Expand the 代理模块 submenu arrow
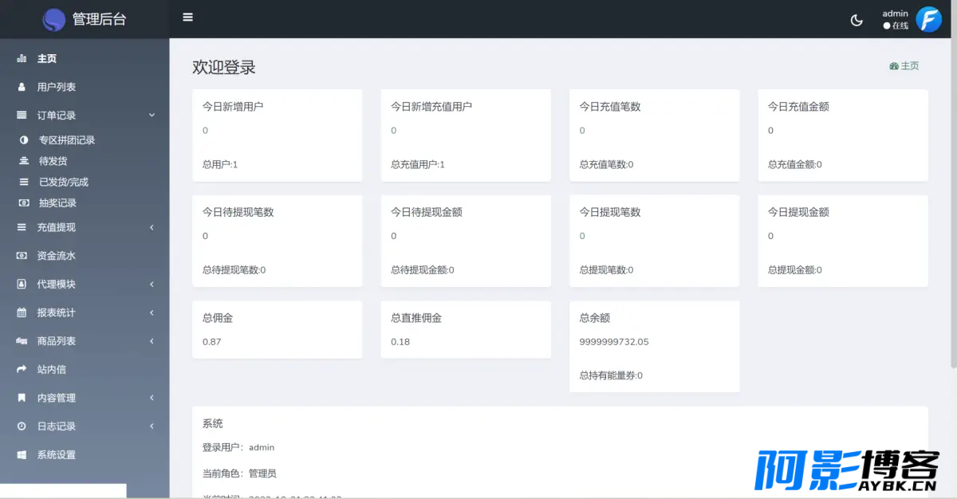This screenshot has width=957, height=499. 152,285
